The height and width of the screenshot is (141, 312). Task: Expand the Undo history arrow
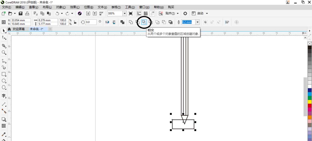point(62,13)
